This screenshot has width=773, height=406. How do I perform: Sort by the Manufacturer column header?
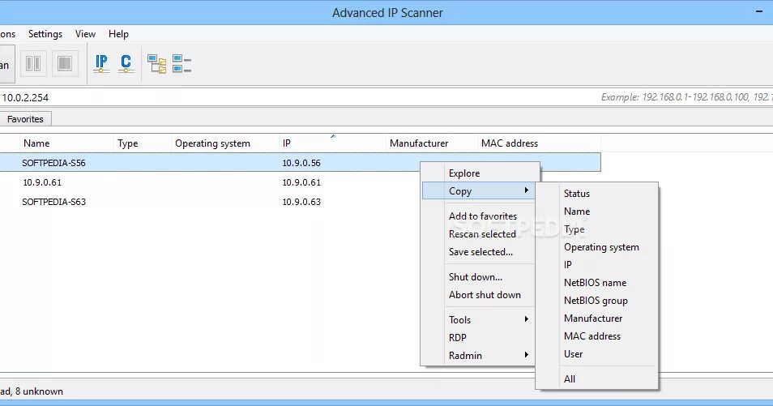coord(431,143)
